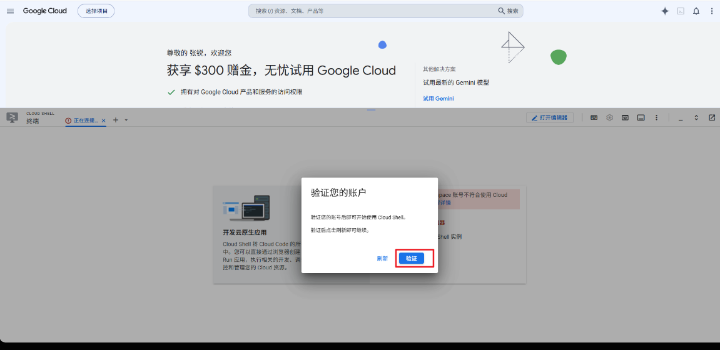Open Cloud Shell in a new window
The height and width of the screenshot is (350, 720).
pyautogui.click(x=712, y=118)
